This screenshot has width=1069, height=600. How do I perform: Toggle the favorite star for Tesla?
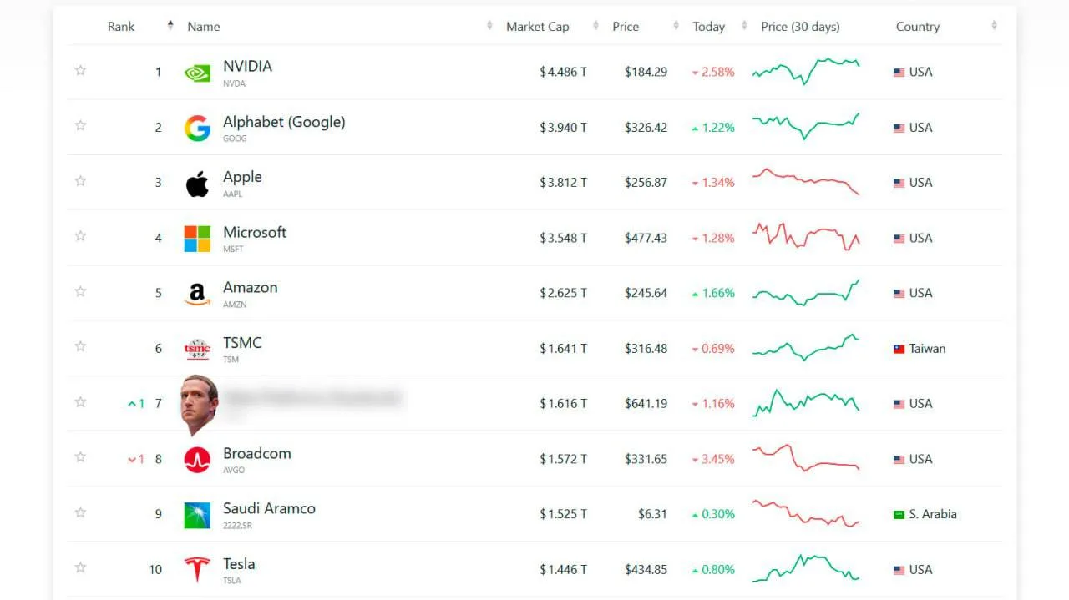(x=80, y=567)
